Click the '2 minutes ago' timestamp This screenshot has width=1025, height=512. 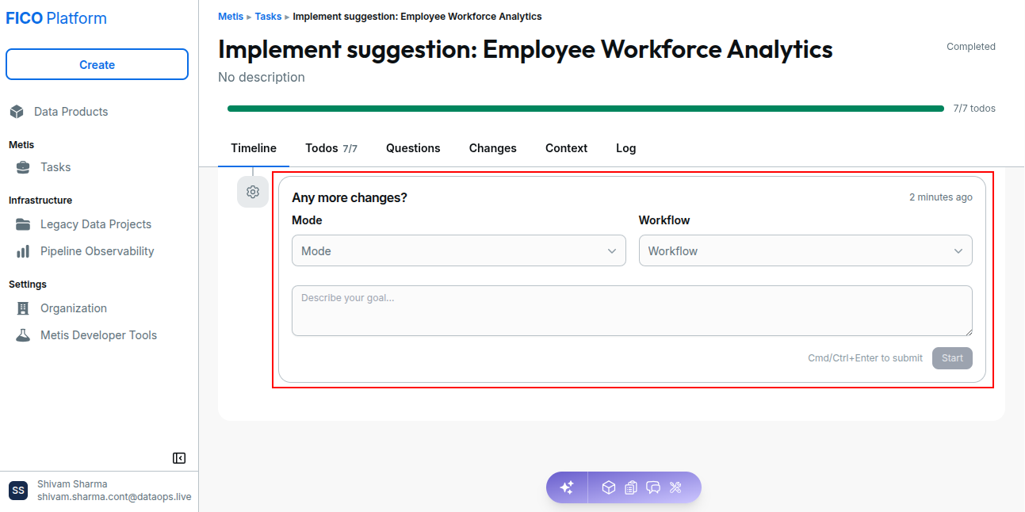point(941,197)
